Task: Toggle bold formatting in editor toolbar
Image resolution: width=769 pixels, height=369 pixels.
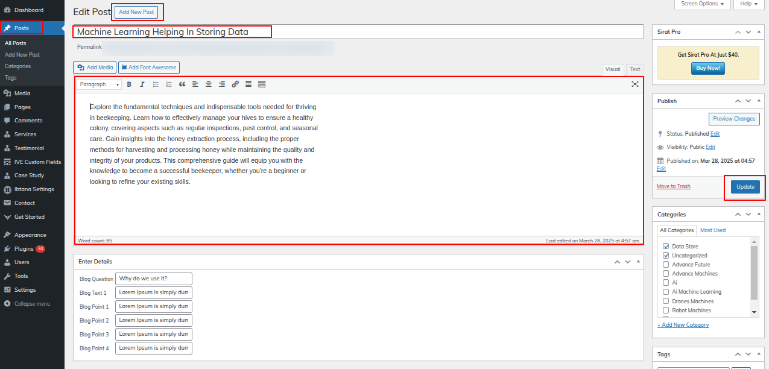Action: click(x=129, y=84)
